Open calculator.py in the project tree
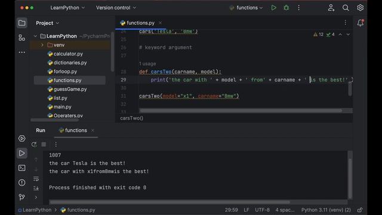 tap(68, 54)
